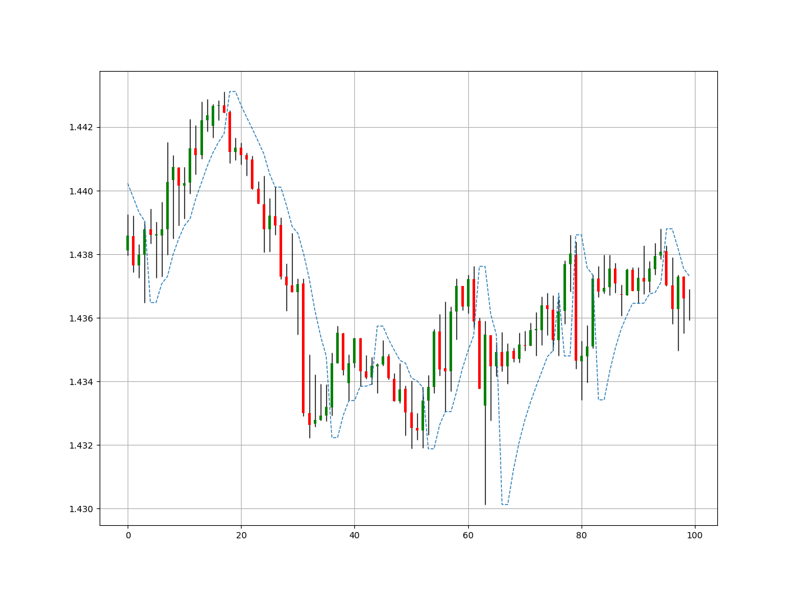The height and width of the screenshot is (590, 797).
Task: Click the 1.436 y-axis tick label
Action: click(x=82, y=317)
